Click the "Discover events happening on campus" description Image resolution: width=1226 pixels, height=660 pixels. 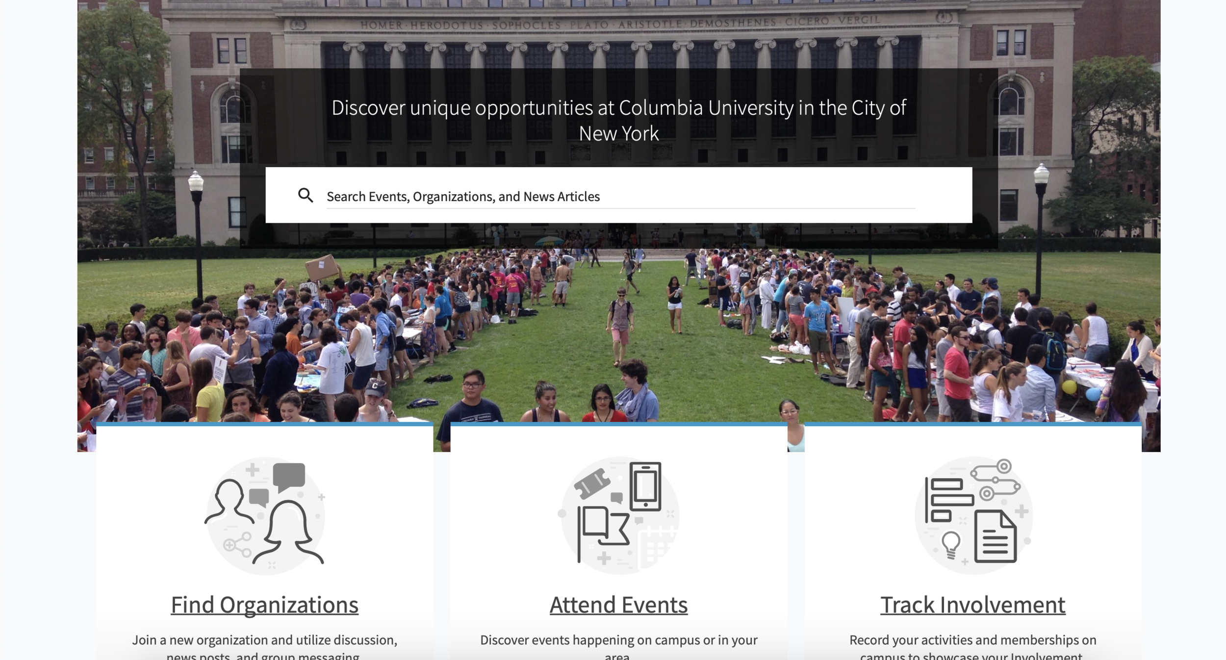coord(619,647)
